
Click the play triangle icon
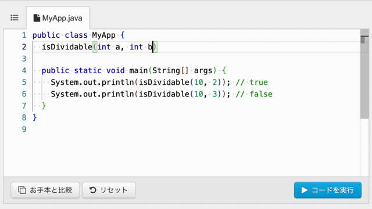[305, 190]
